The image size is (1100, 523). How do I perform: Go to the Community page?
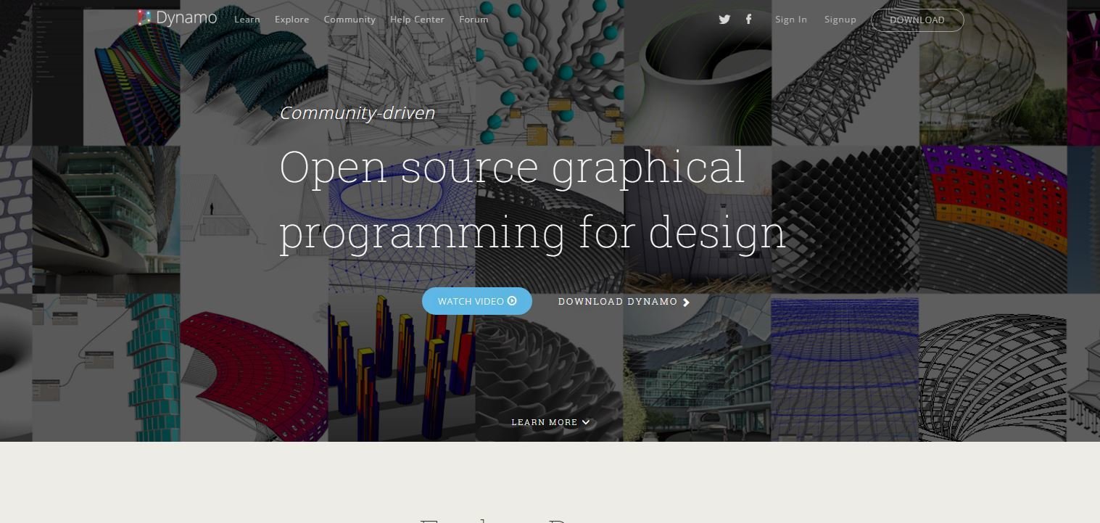(350, 20)
